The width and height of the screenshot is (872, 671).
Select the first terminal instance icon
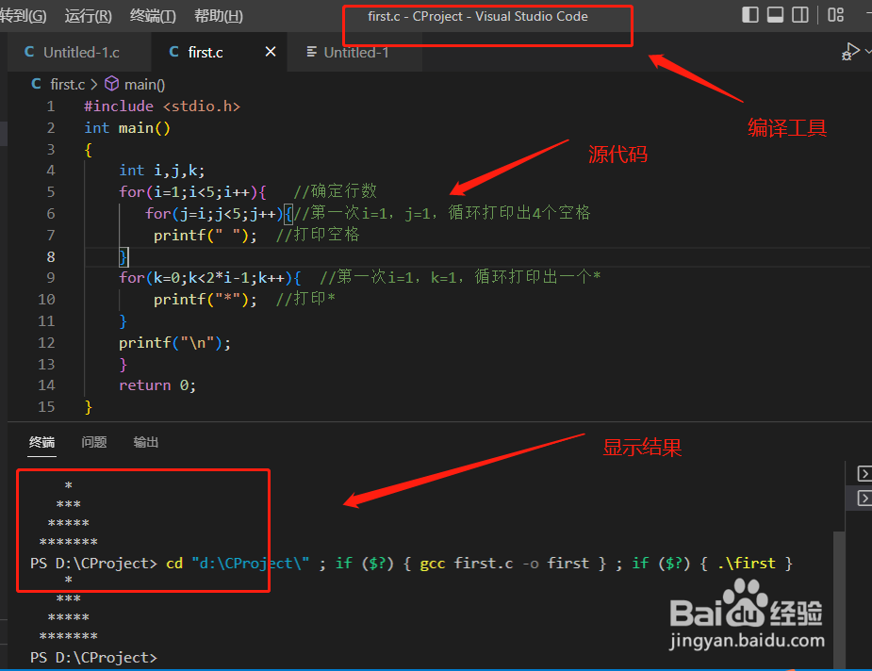point(864,474)
